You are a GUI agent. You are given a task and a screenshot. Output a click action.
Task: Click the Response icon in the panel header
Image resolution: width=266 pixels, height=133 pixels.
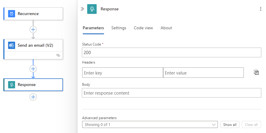pos(92,9)
